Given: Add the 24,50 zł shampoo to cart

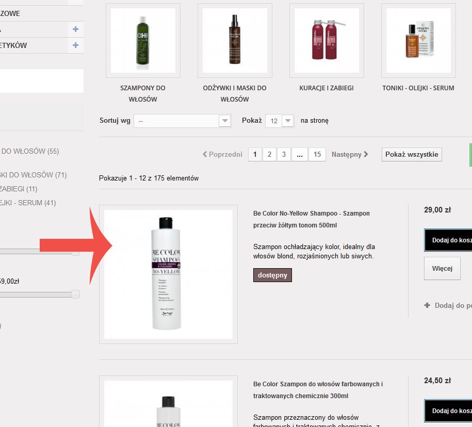Looking at the screenshot, I should 448,410.
